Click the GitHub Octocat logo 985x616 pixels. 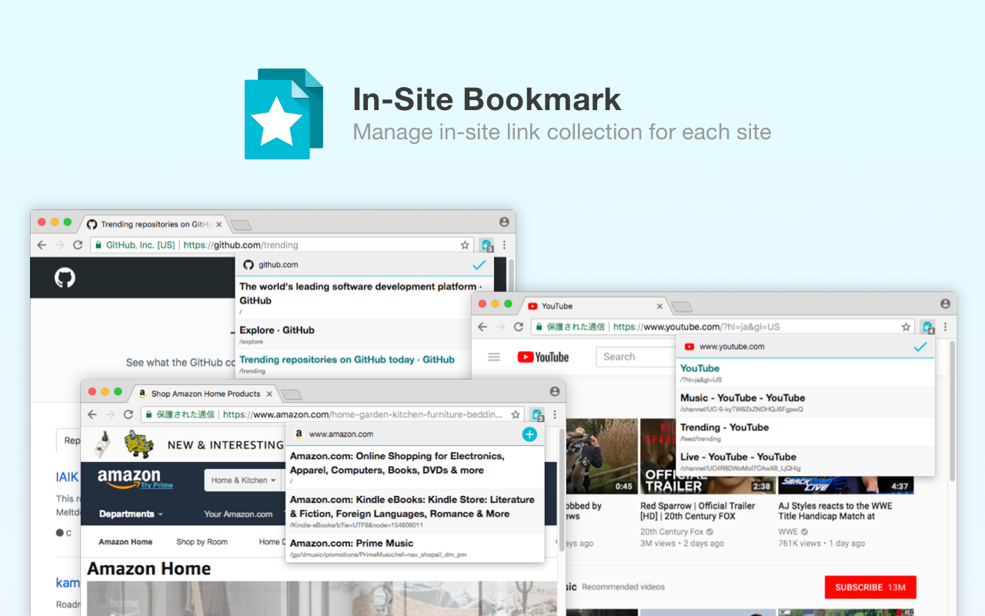tap(65, 278)
